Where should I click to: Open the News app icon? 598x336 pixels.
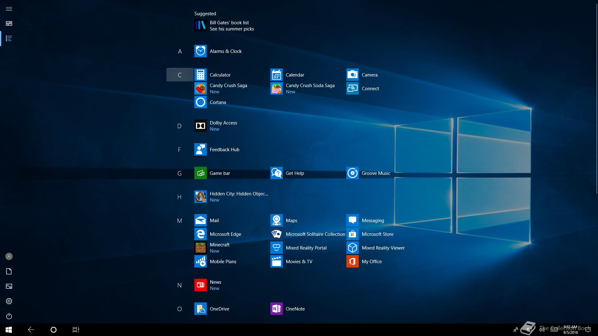200,285
